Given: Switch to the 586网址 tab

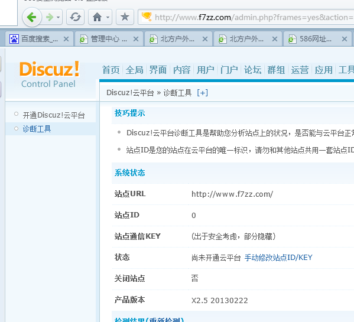Looking at the screenshot, I should (x=317, y=39).
